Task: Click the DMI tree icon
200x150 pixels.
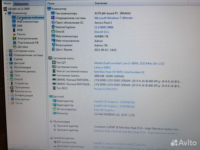Action: (x=14, y=26)
